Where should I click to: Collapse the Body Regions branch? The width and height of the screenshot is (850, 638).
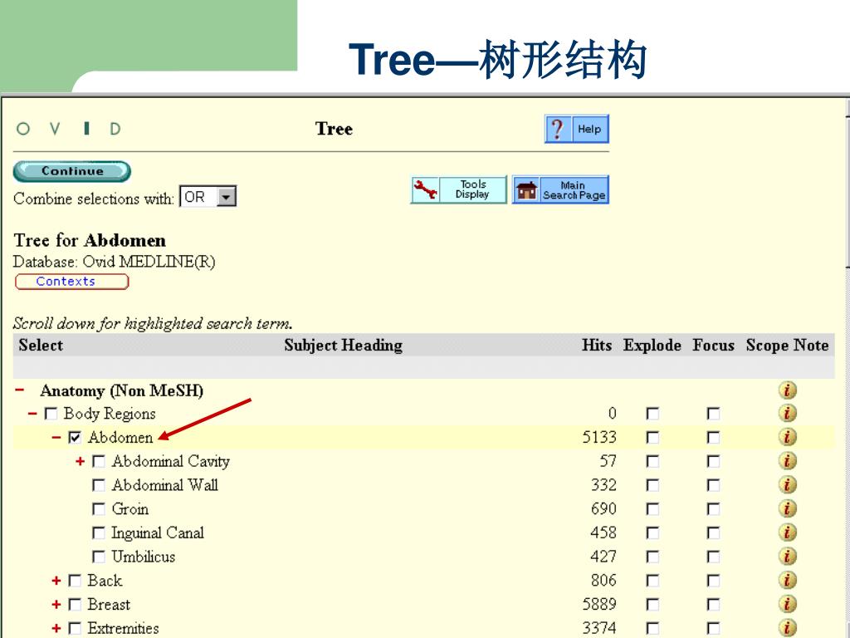coord(32,414)
